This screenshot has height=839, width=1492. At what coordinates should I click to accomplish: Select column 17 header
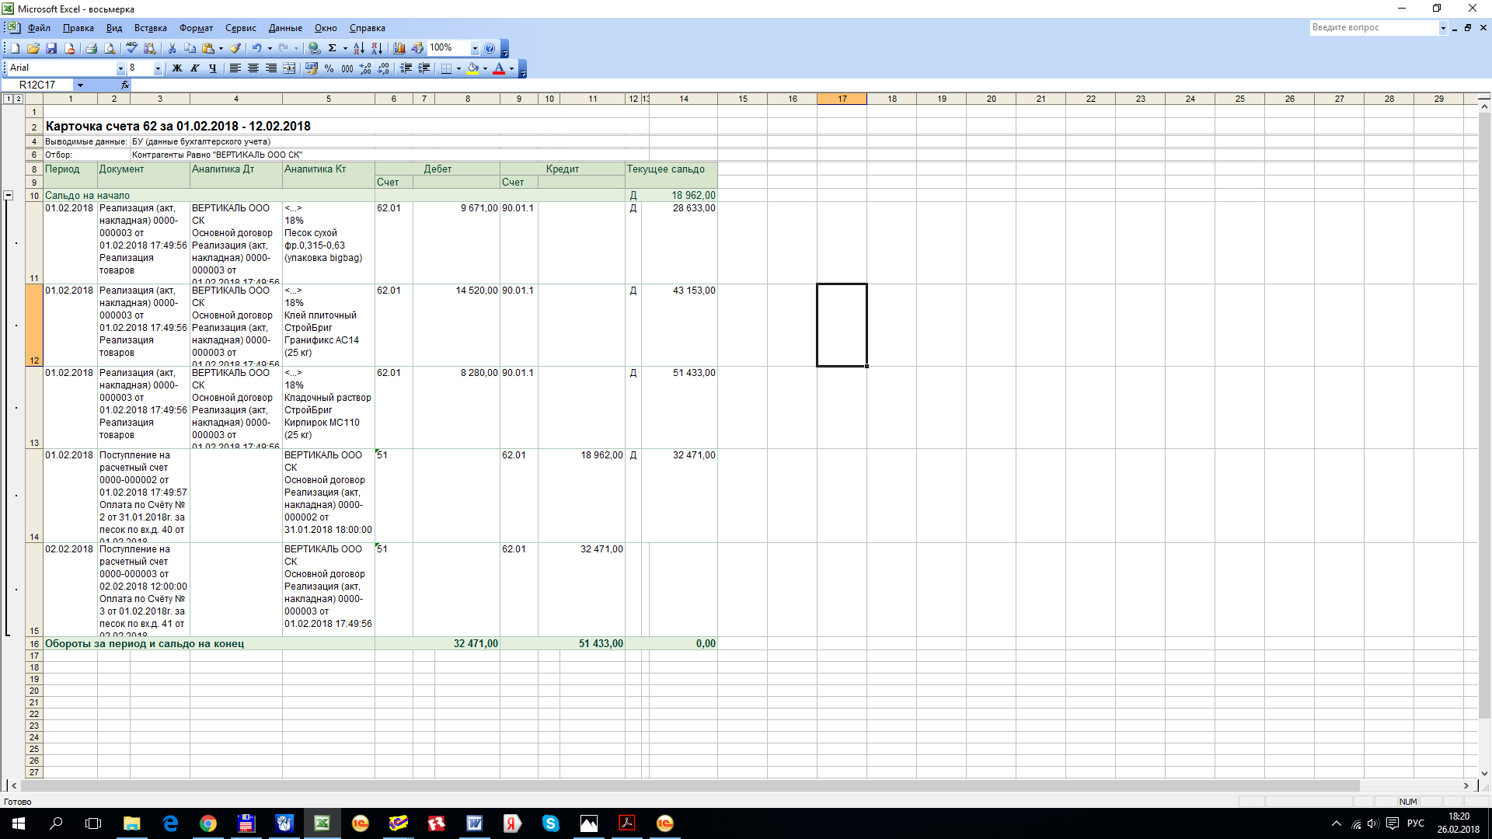pyautogui.click(x=842, y=99)
